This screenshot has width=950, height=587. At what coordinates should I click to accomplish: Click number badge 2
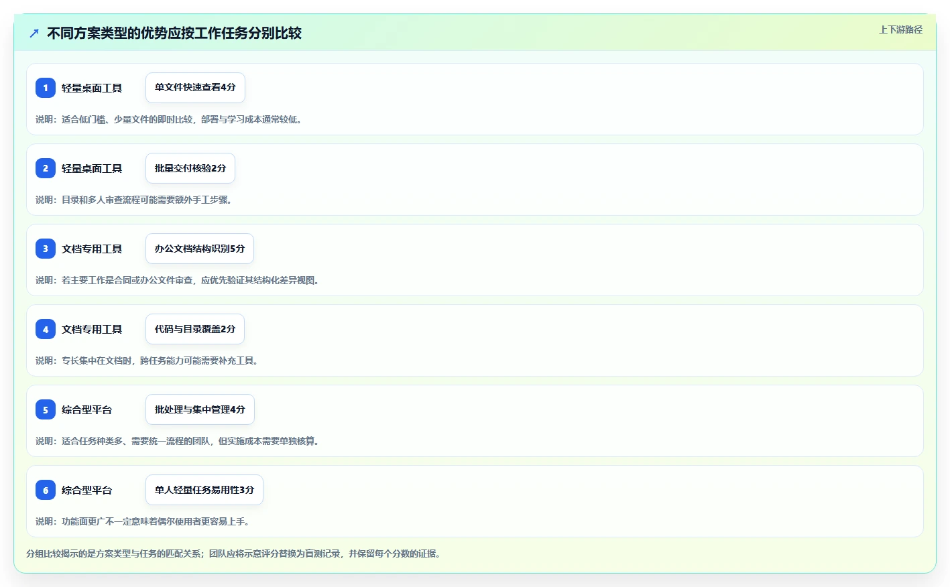(46, 168)
